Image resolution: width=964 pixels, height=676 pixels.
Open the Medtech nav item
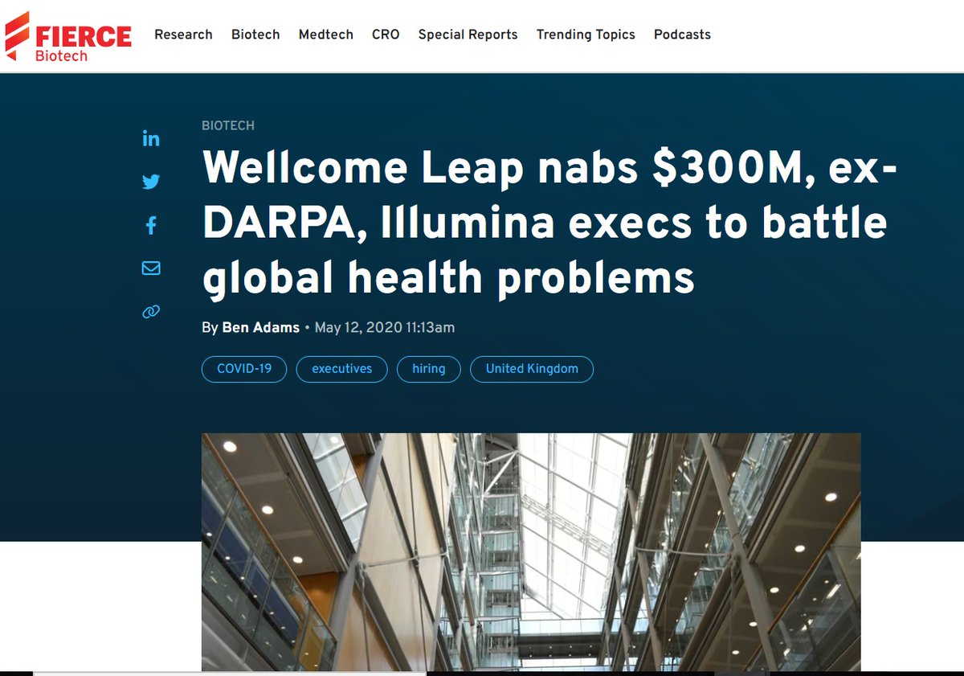click(325, 35)
